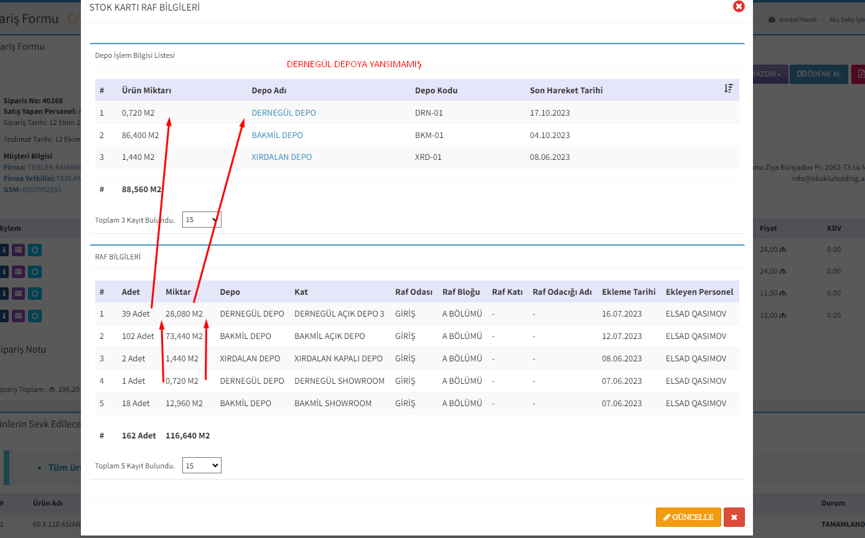Click the ÖDEME AL button

[818, 74]
